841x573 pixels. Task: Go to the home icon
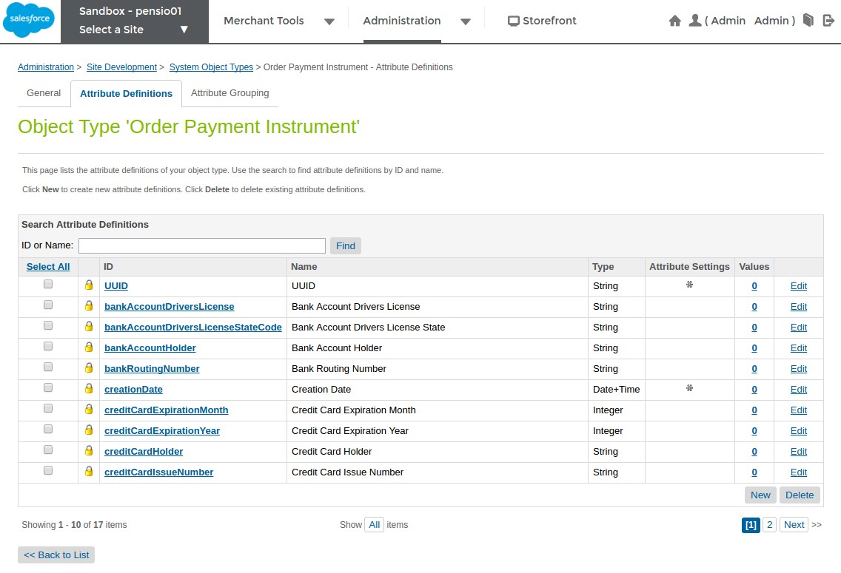tap(674, 21)
